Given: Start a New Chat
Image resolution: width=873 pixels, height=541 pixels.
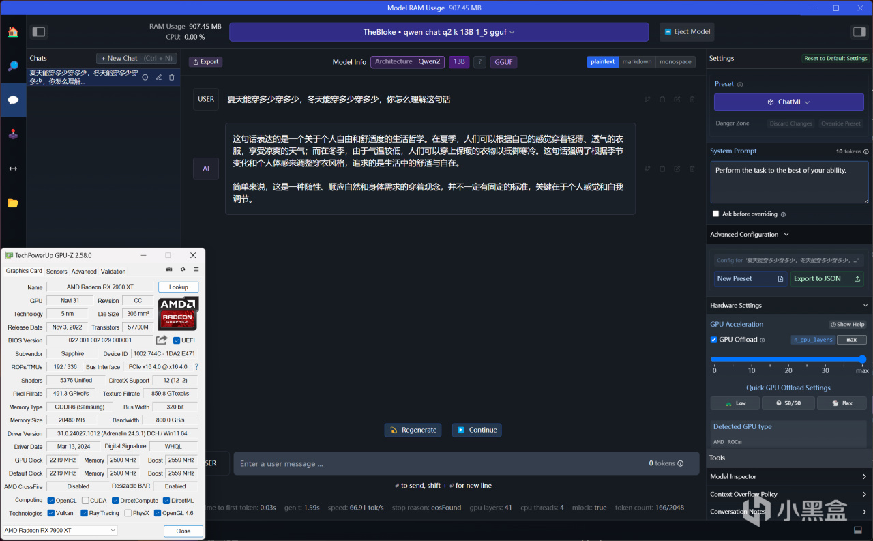Looking at the screenshot, I should pyautogui.click(x=136, y=59).
